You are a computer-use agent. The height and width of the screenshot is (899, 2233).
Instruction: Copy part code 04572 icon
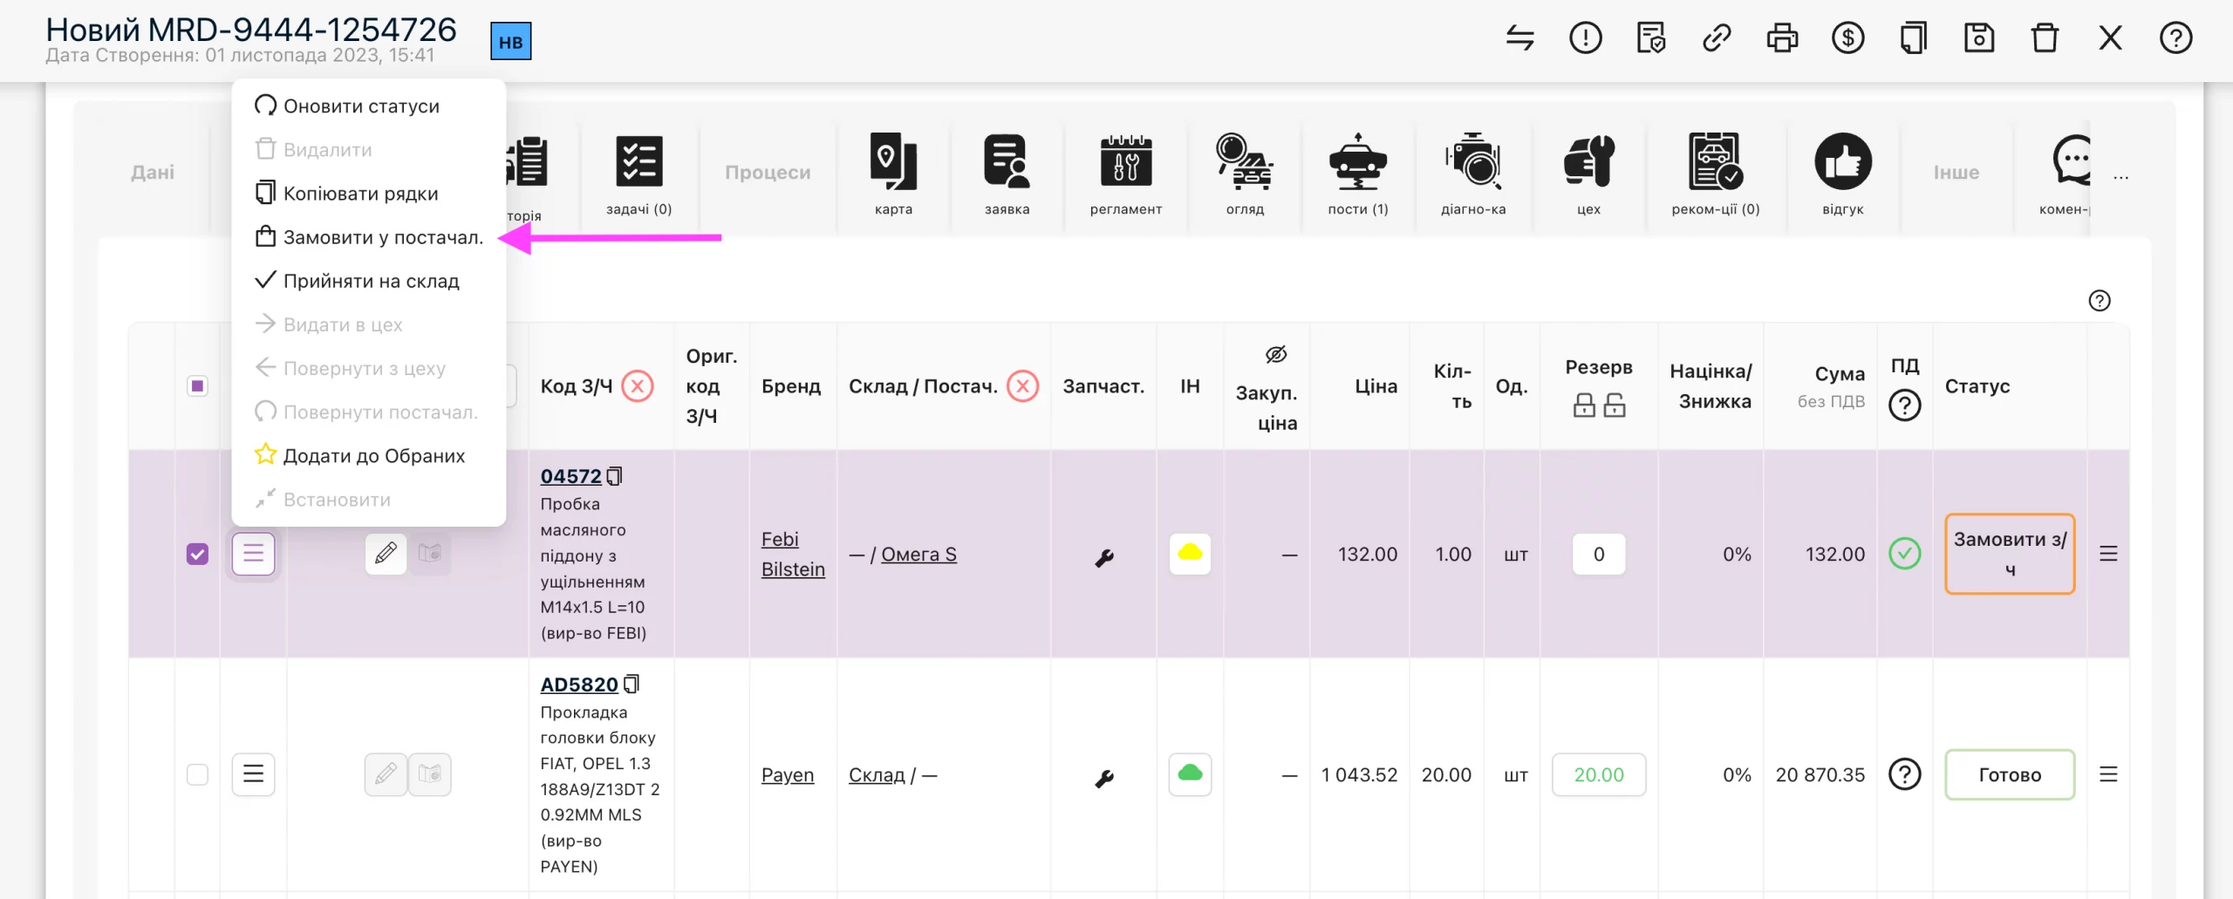pyautogui.click(x=614, y=476)
